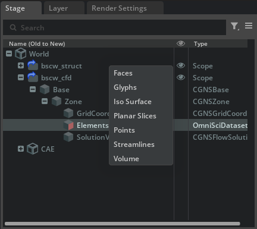Click the CGNSBase type text
Image resolution: width=257 pixels, height=229 pixels.
pyautogui.click(x=211, y=90)
